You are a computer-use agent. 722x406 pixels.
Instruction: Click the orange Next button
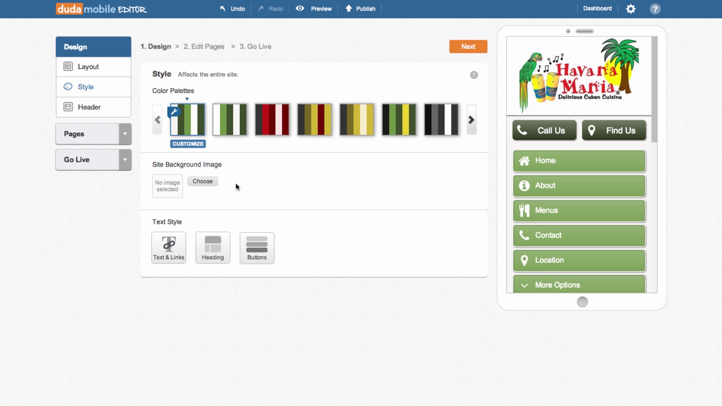click(x=468, y=47)
